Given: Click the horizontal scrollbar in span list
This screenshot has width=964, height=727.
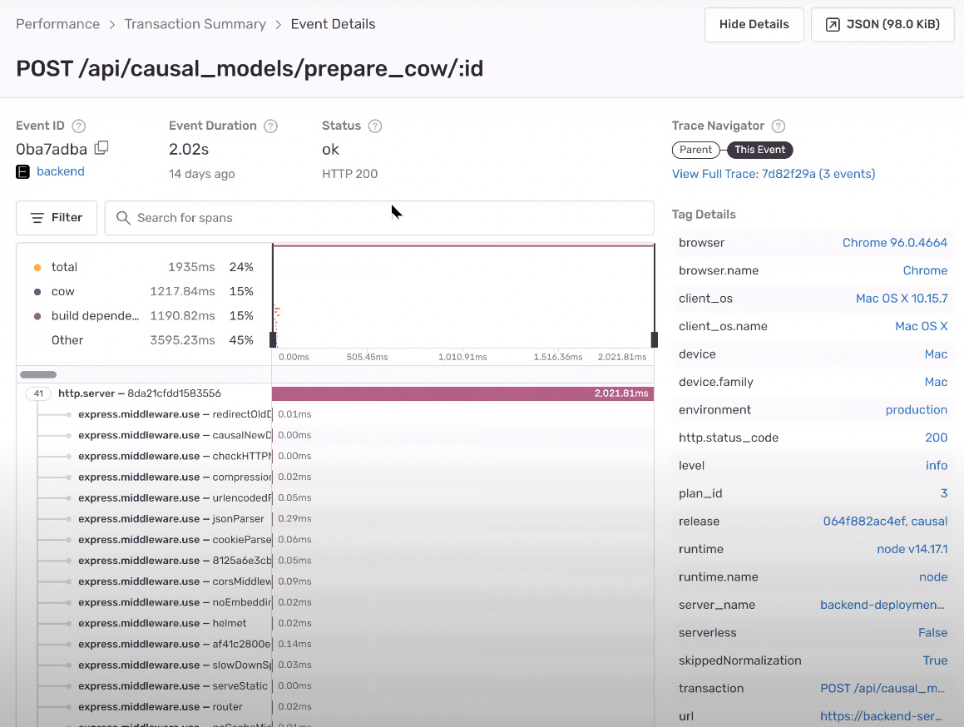Looking at the screenshot, I should coord(38,374).
